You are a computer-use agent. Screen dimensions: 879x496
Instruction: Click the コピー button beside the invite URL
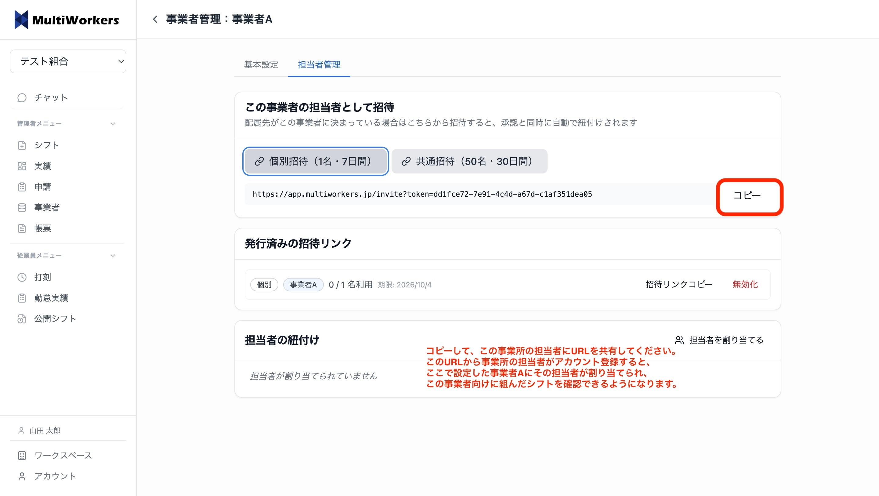pos(747,195)
